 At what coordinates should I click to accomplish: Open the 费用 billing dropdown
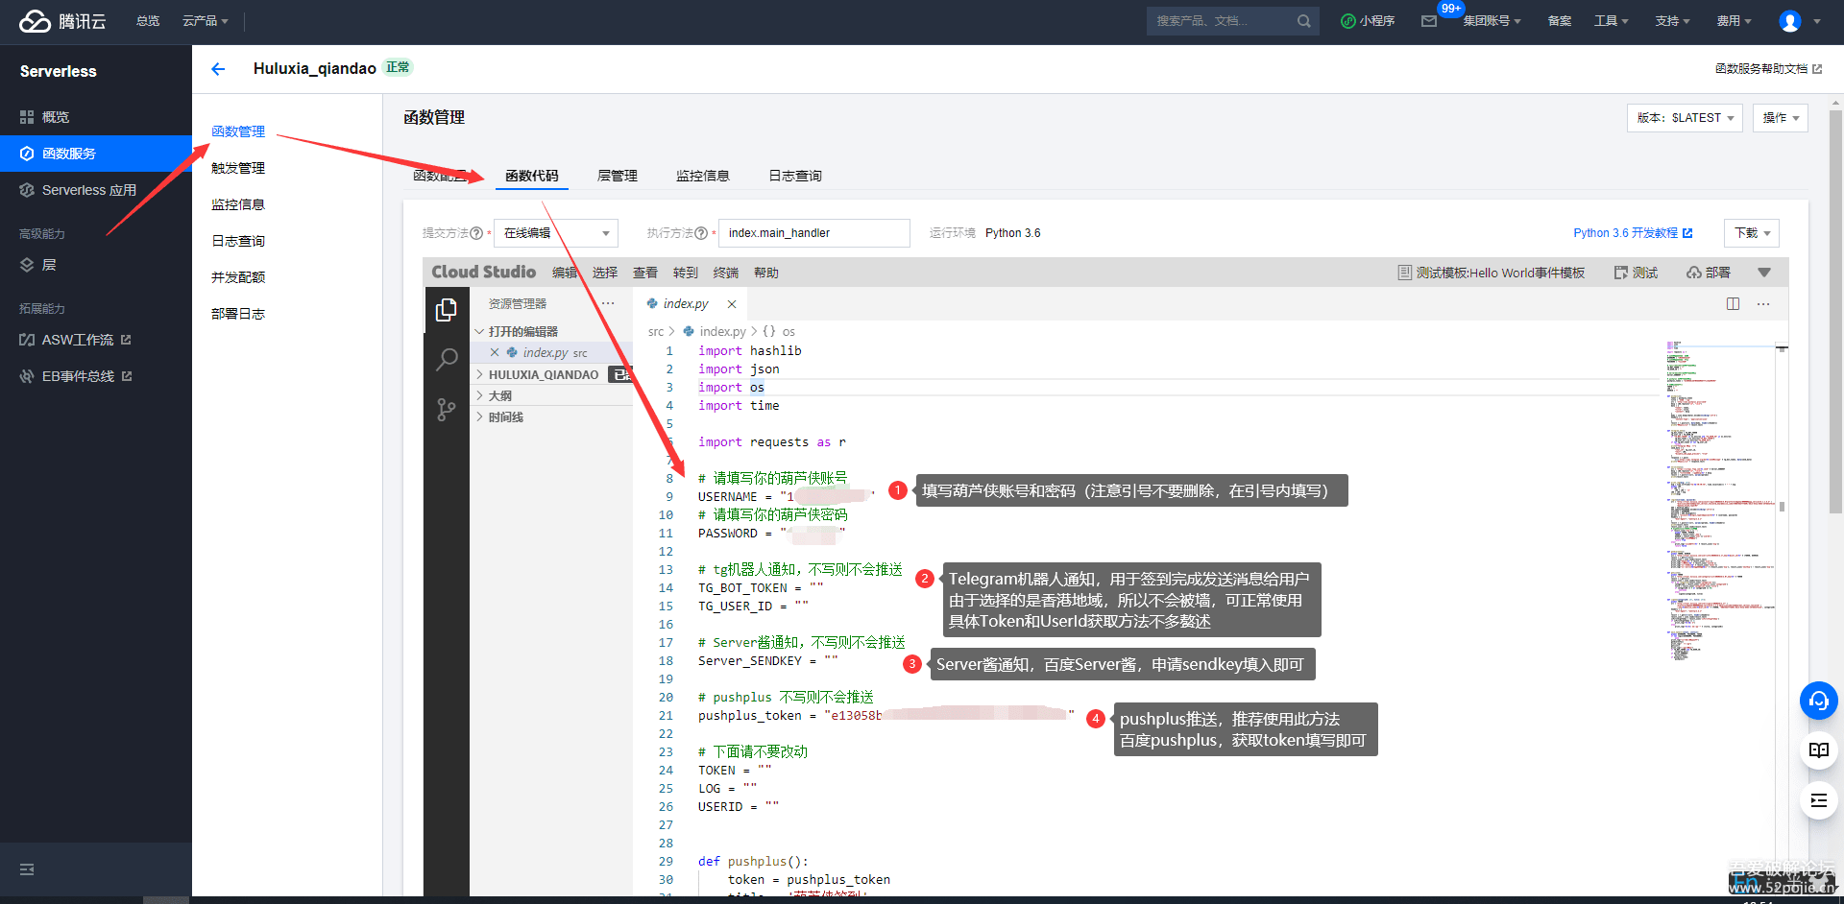point(1735,21)
